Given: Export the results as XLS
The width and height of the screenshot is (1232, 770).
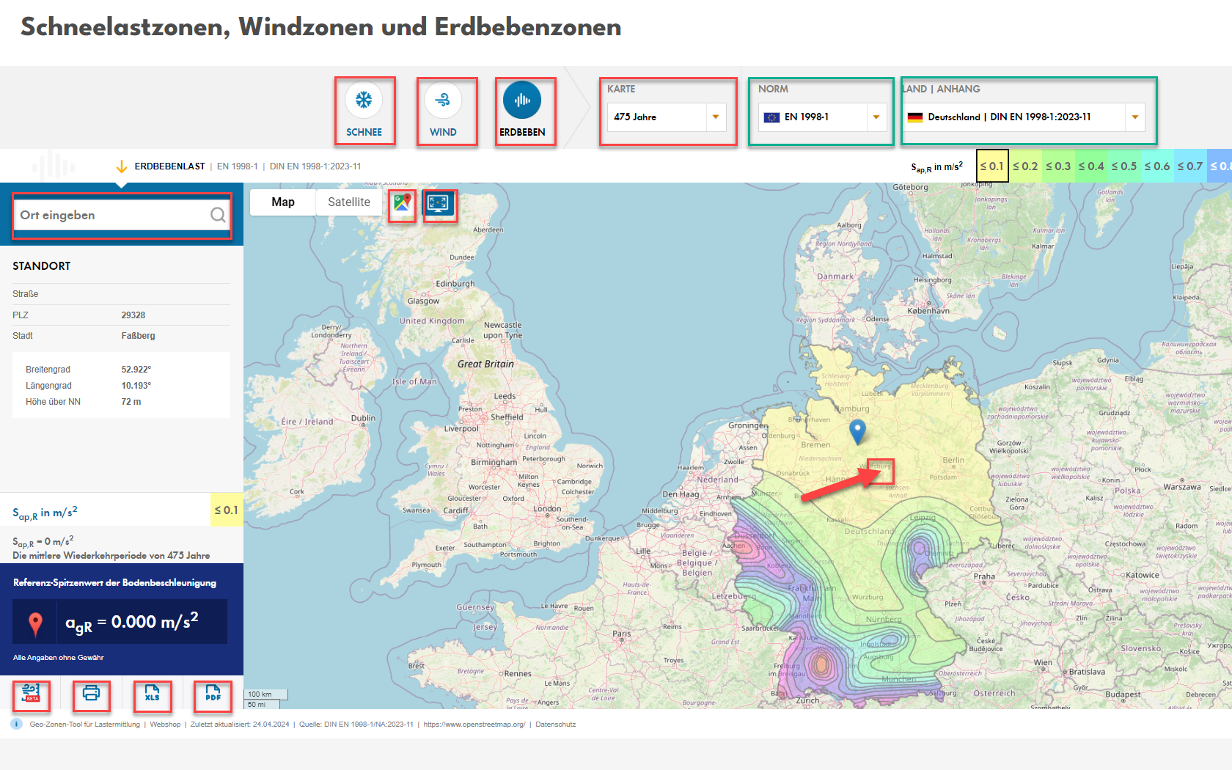Looking at the screenshot, I should [x=153, y=697].
